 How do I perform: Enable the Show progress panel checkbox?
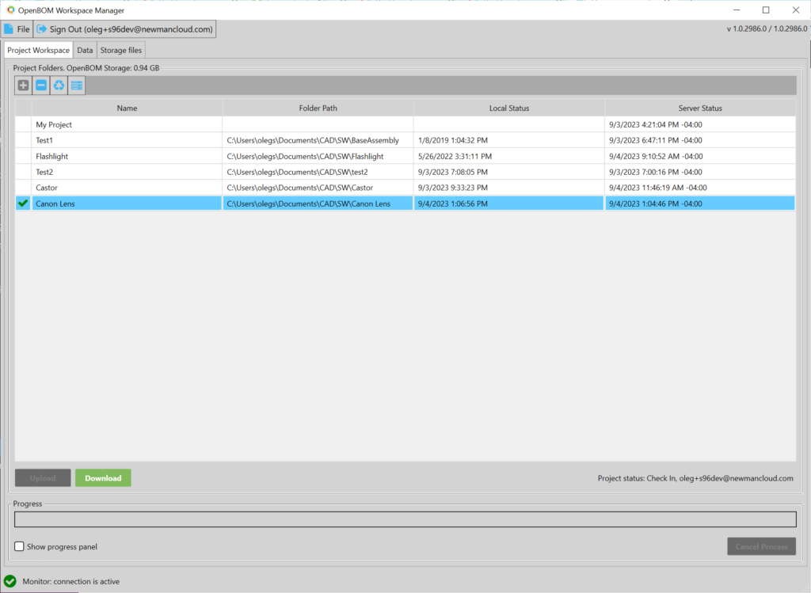19,546
